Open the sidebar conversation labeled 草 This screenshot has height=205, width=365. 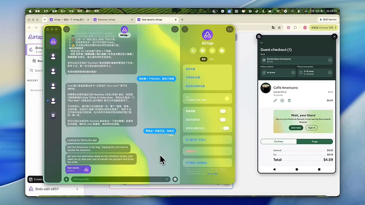pyautogui.click(x=53, y=115)
